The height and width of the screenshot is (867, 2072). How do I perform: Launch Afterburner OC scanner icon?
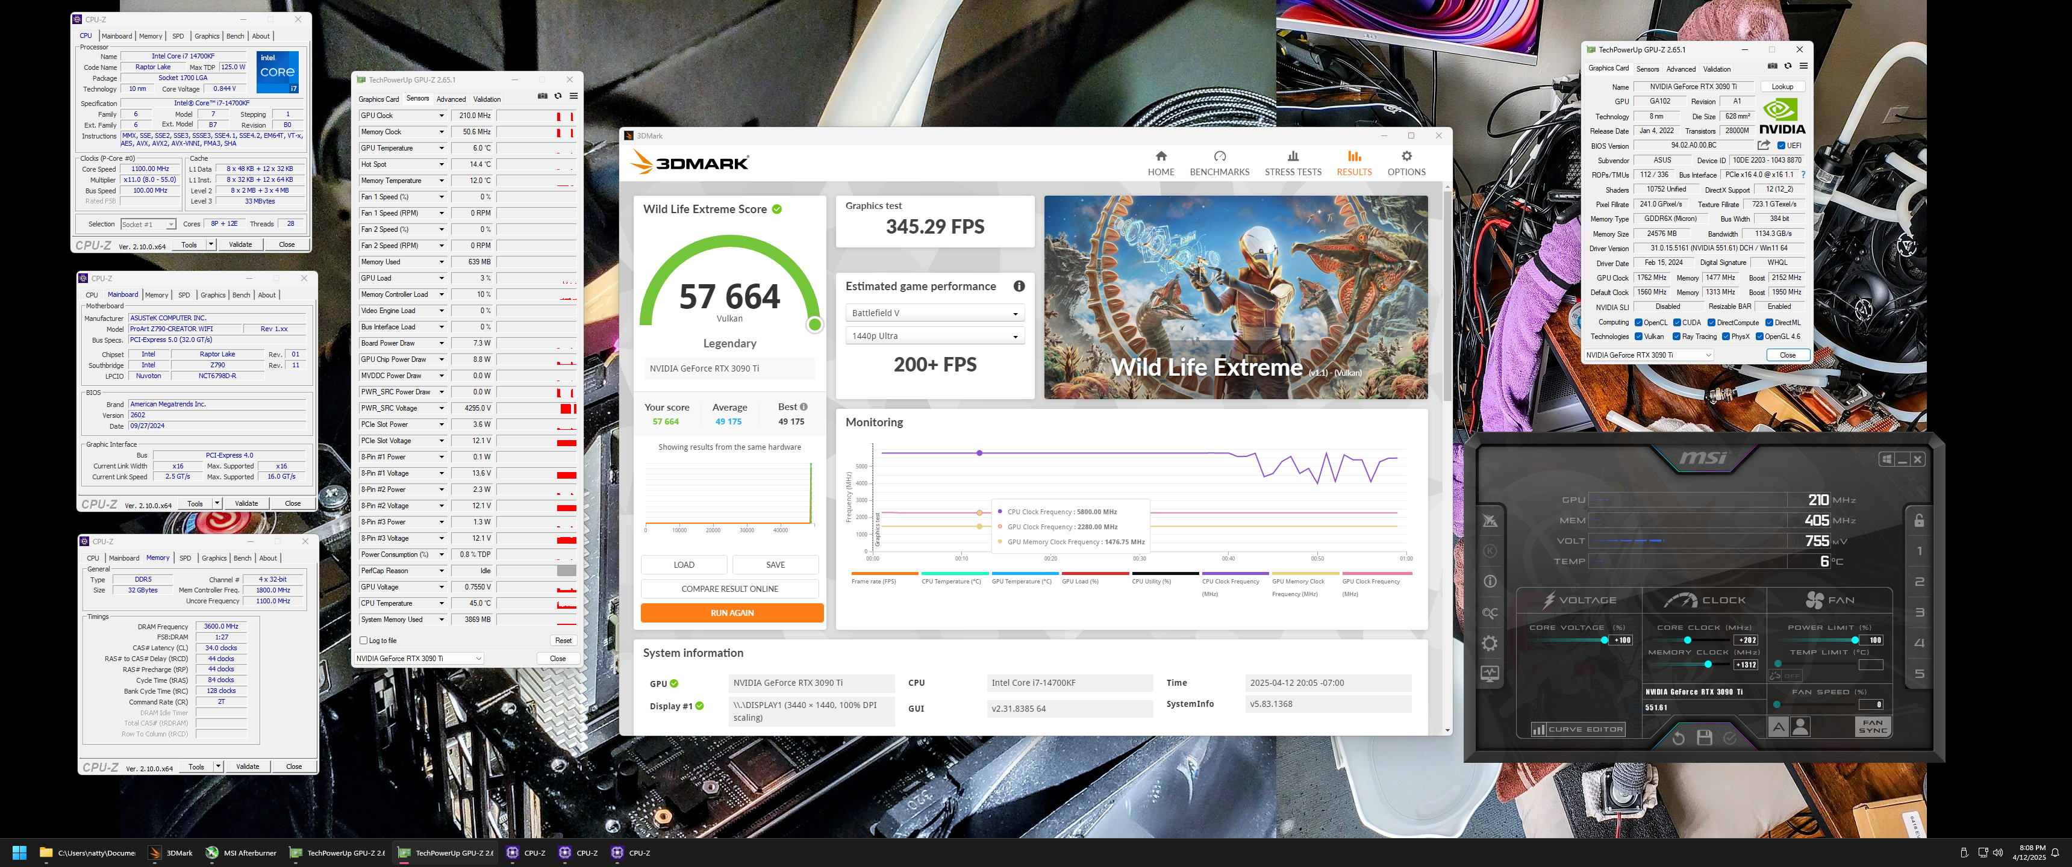point(1490,613)
